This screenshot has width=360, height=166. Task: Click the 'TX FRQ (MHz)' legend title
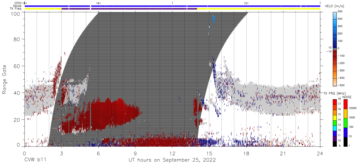coord(334,93)
